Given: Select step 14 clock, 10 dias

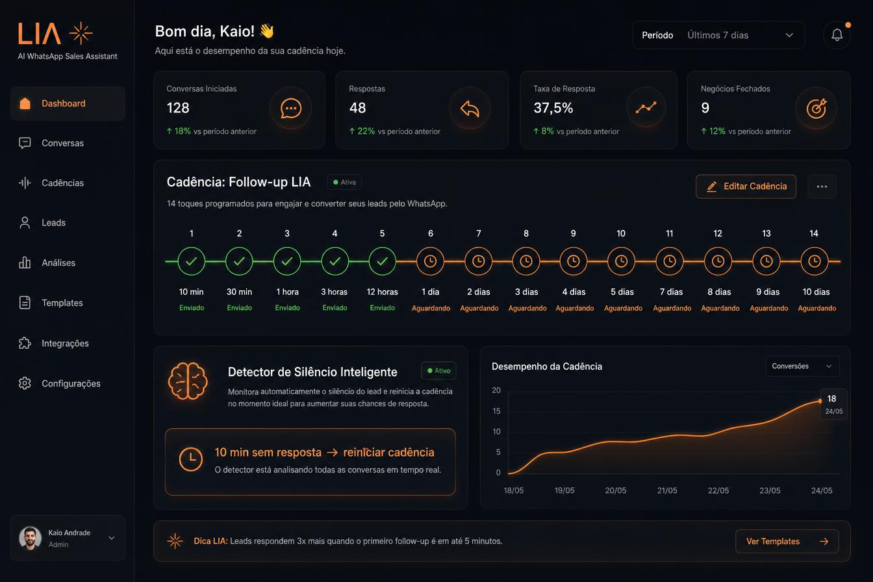Looking at the screenshot, I should 814,261.
